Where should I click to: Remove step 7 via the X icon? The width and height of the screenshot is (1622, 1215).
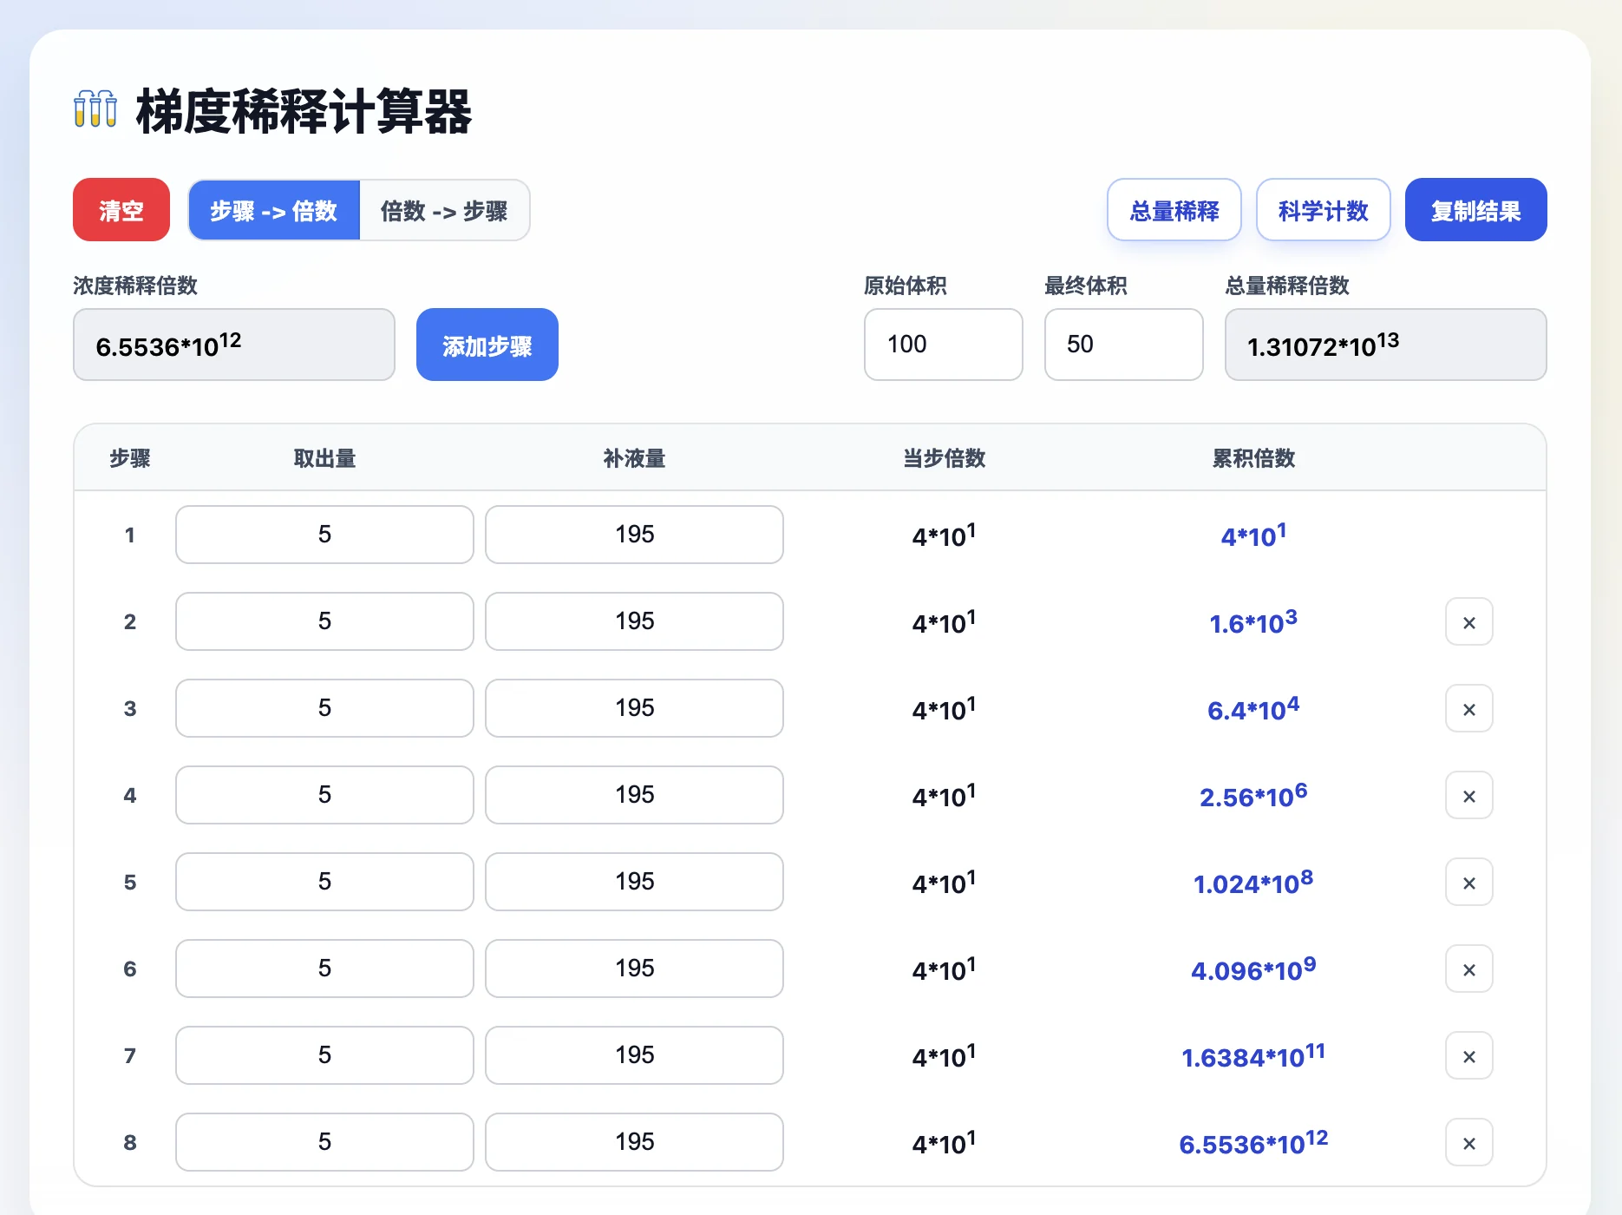coord(1468,1055)
